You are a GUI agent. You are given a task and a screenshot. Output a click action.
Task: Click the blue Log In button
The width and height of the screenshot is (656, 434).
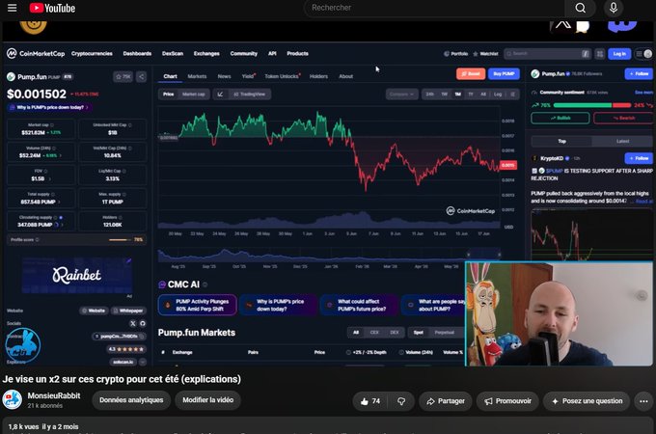pos(619,53)
